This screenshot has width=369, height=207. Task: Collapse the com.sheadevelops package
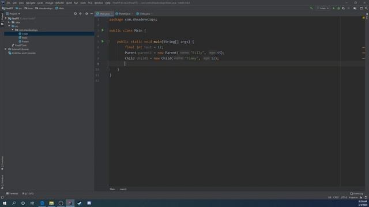click(x=13, y=30)
